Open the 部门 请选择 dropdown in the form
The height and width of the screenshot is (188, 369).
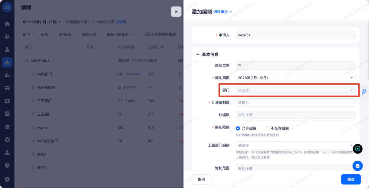(x=295, y=90)
